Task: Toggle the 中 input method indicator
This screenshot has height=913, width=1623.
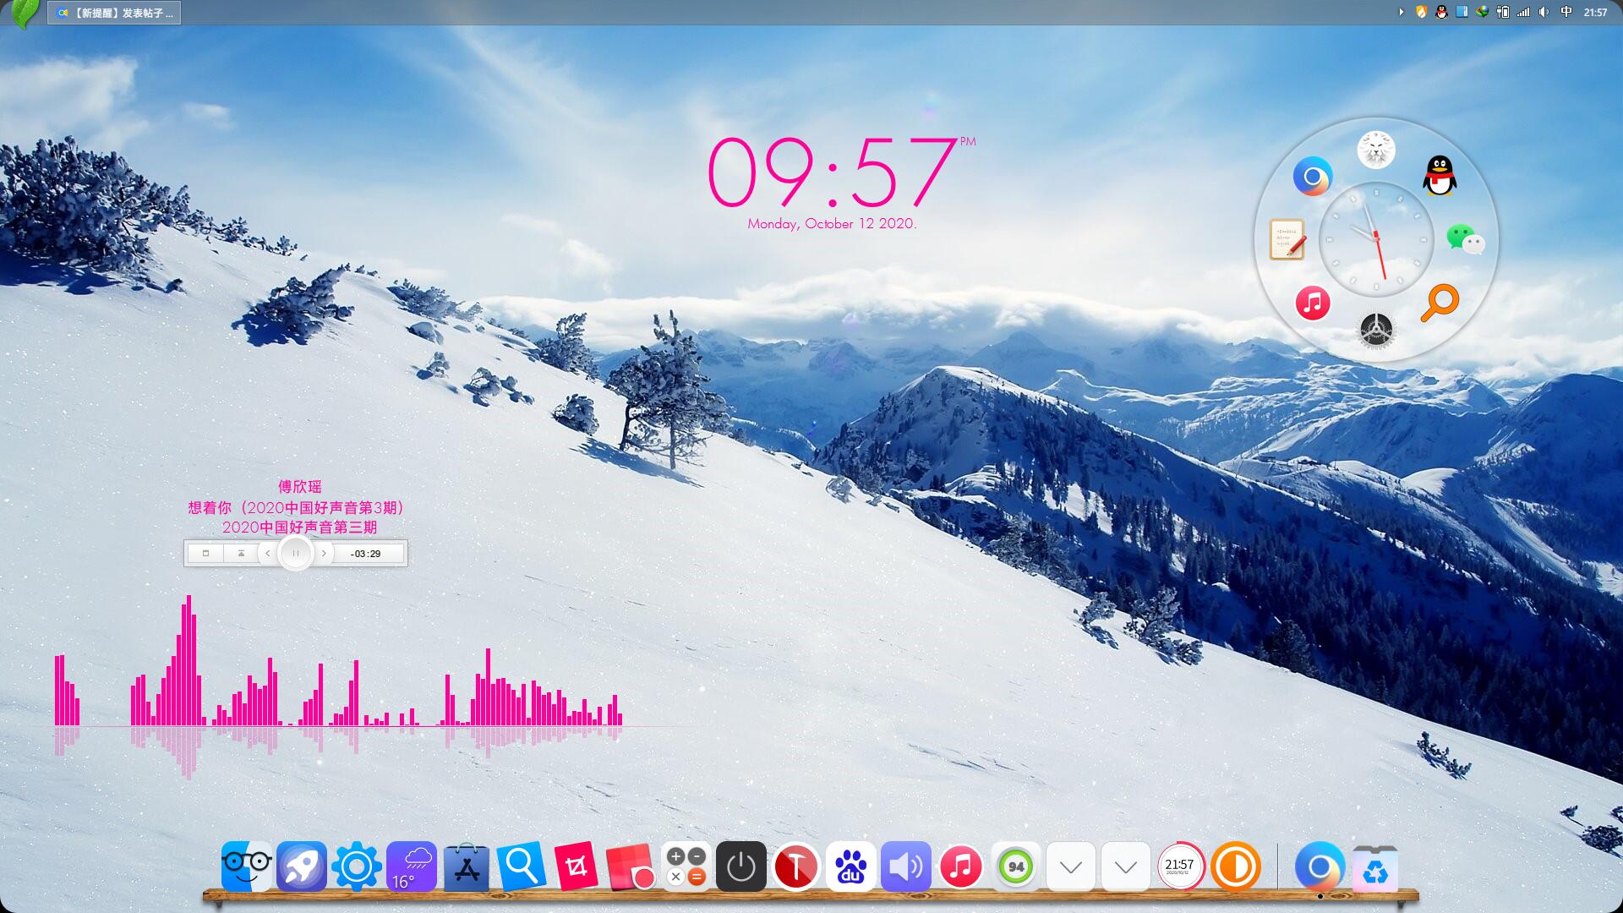Action: coord(1566,12)
